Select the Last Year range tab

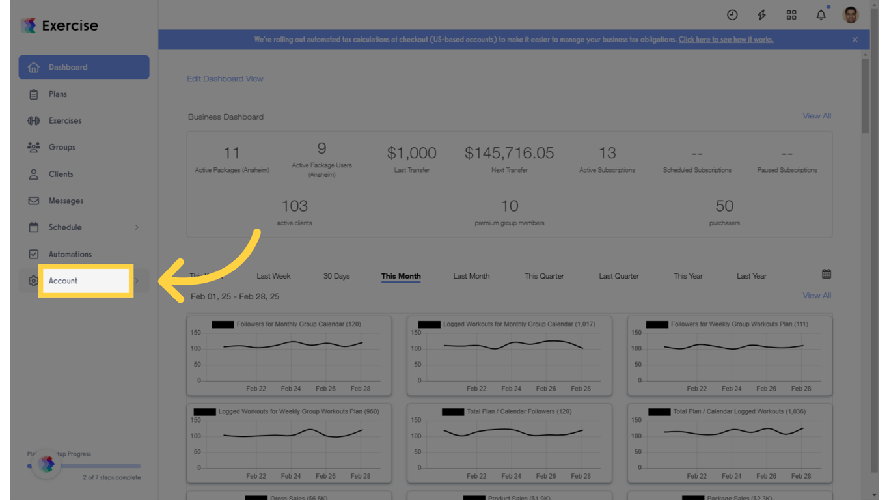(752, 276)
